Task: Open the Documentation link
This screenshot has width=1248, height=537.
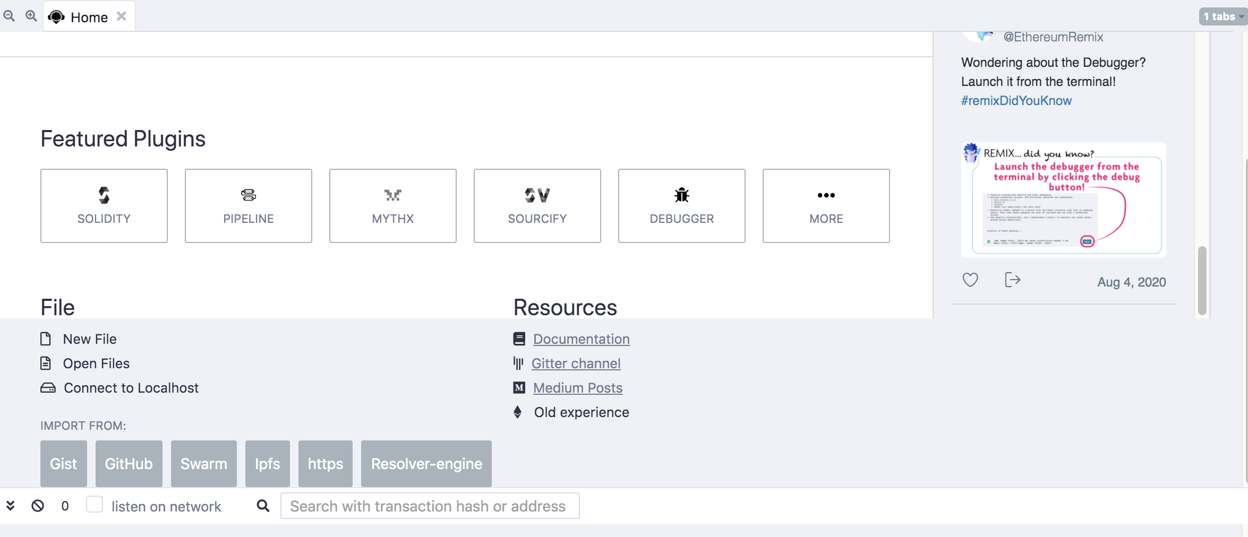Action: pos(582,339)
